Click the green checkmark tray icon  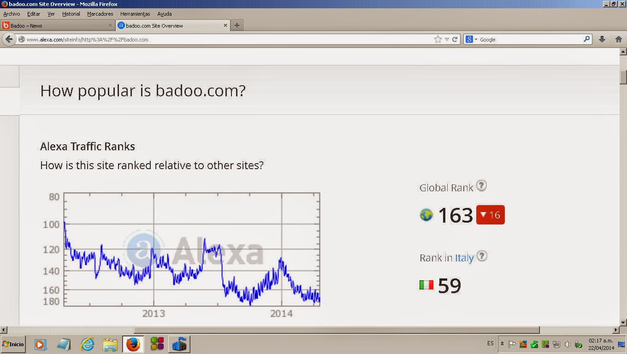[534, 344]
